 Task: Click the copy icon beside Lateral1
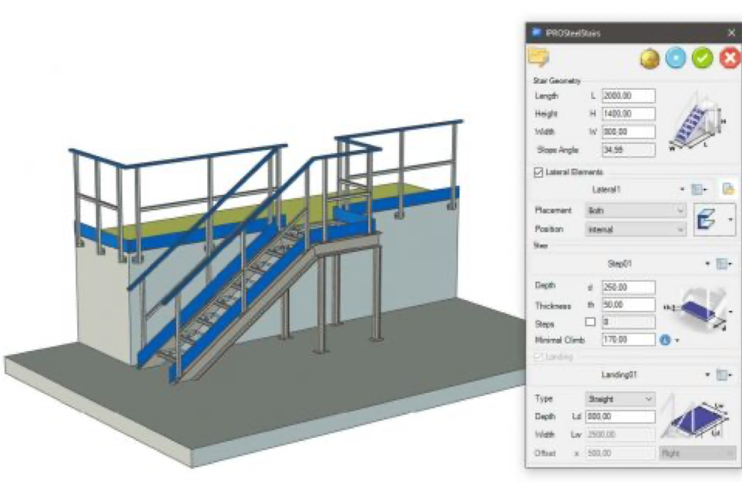pos(728,190)
